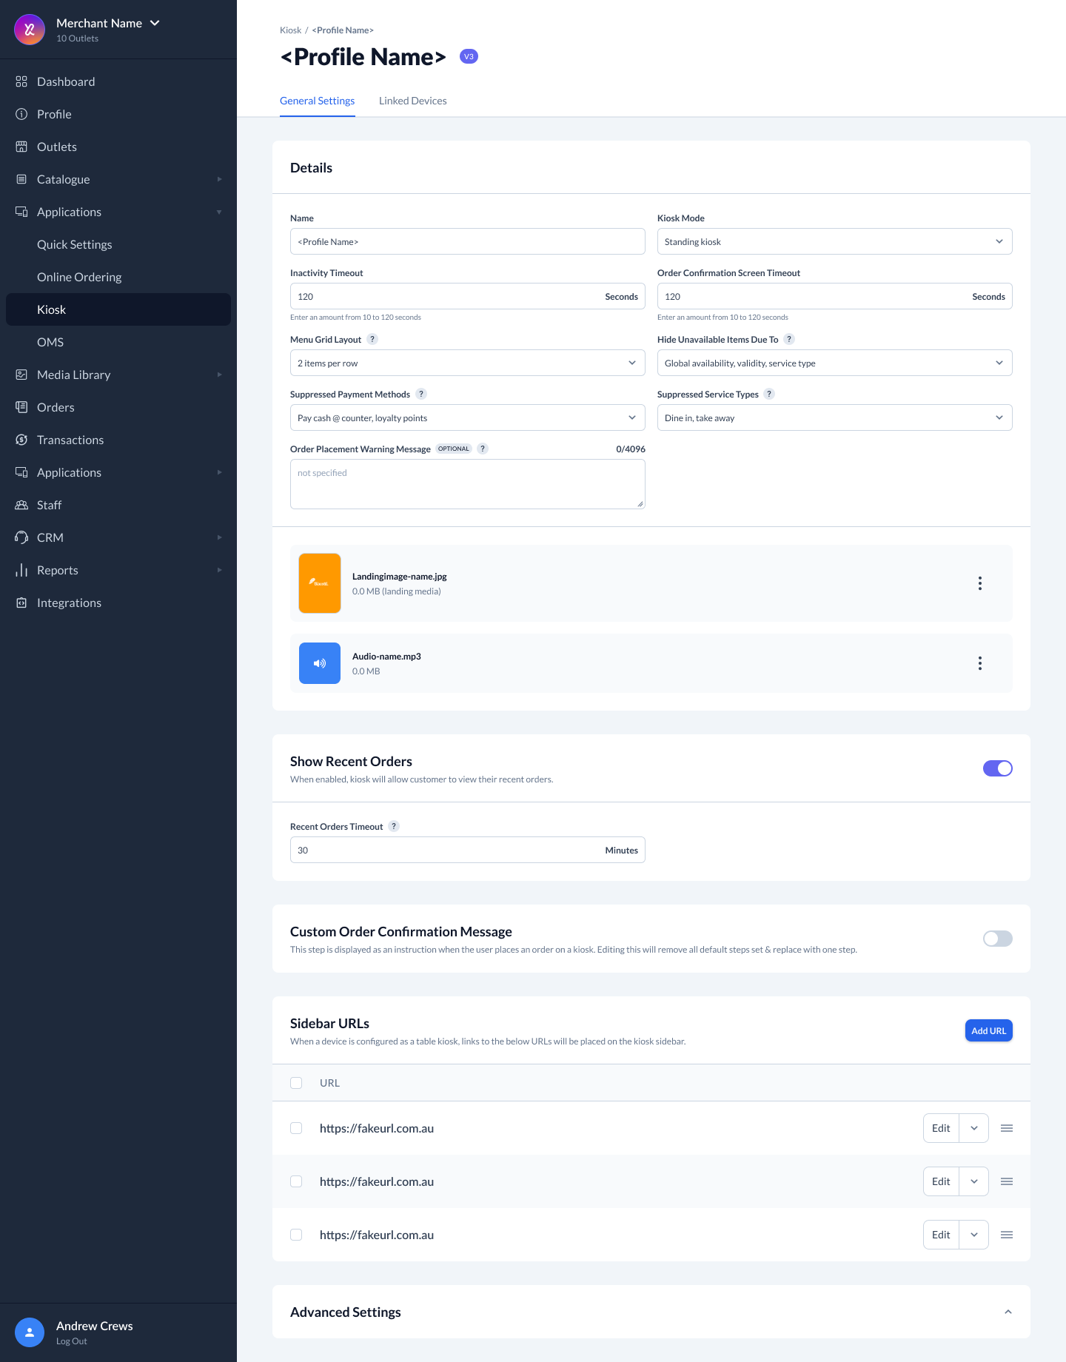Click the Recent Orders Timeout help icon
The height and width of the screenshot is (1362, 1066).
[394, 826]
